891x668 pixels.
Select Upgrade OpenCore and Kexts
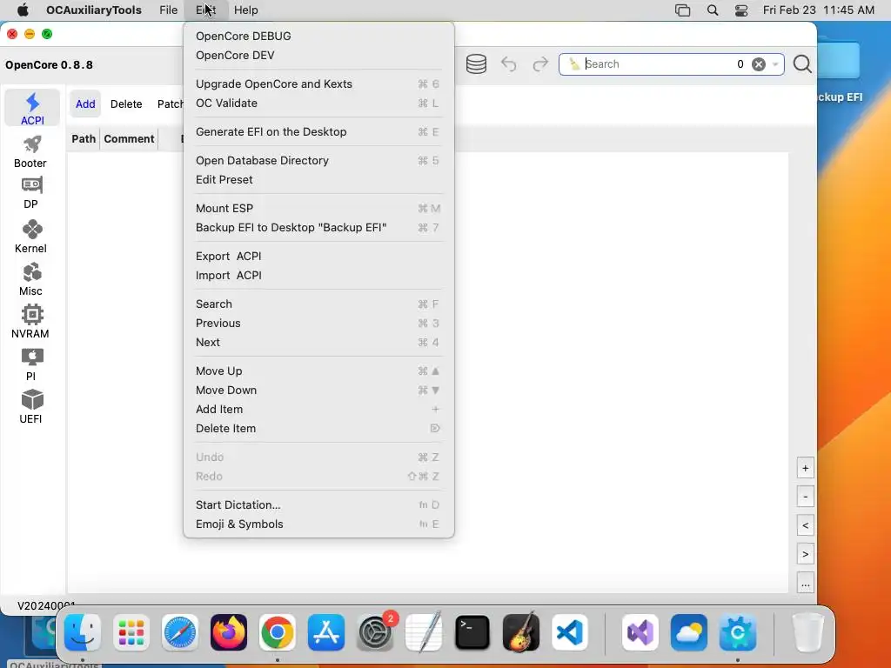coord(318,84)
